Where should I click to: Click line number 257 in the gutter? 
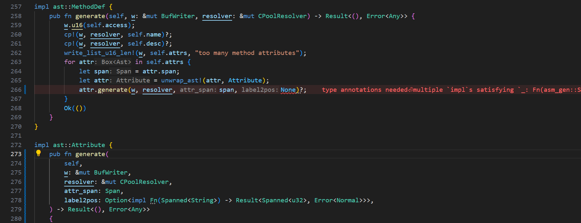coord(16,7)
